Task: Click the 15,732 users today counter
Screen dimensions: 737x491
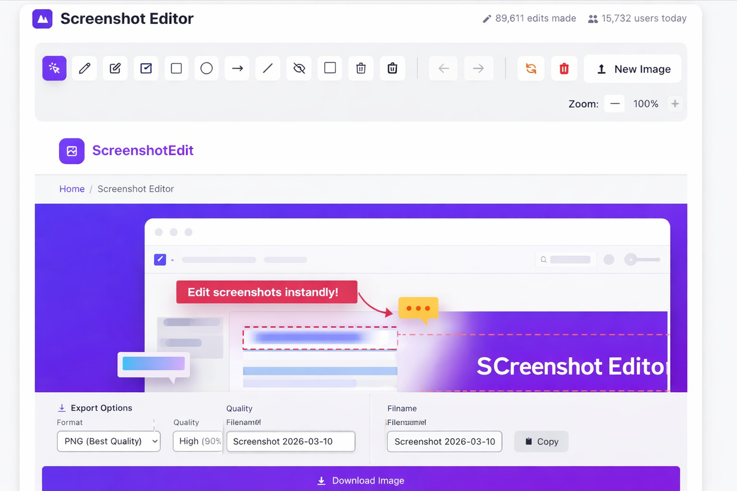Action: [637, 18]
